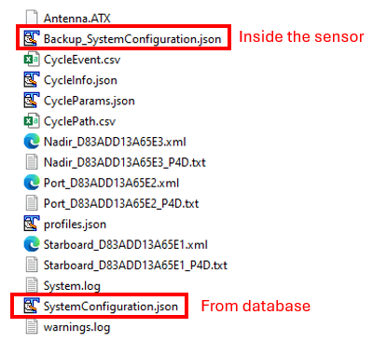Viewport: 373px width, 342px height.
Task: Click the red 'From database' annotation
Action: pos(256,306)
